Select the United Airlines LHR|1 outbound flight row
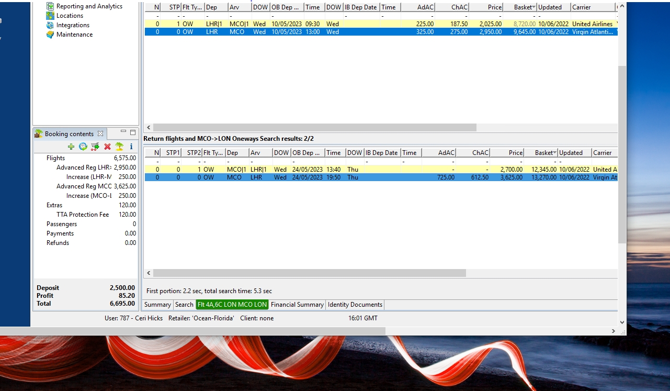 [381, 24]
